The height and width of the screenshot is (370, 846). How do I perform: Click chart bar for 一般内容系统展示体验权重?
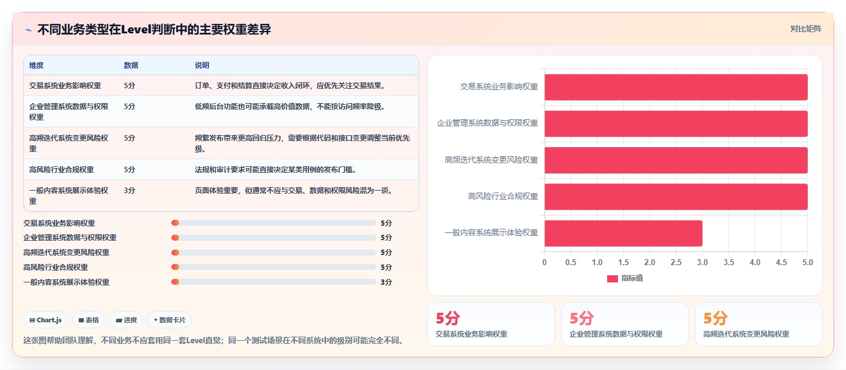(x=623, y=233)
